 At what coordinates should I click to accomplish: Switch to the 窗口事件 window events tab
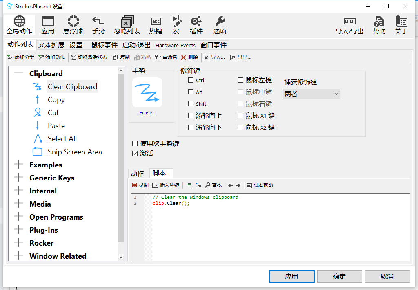click(x=213, y=45)
